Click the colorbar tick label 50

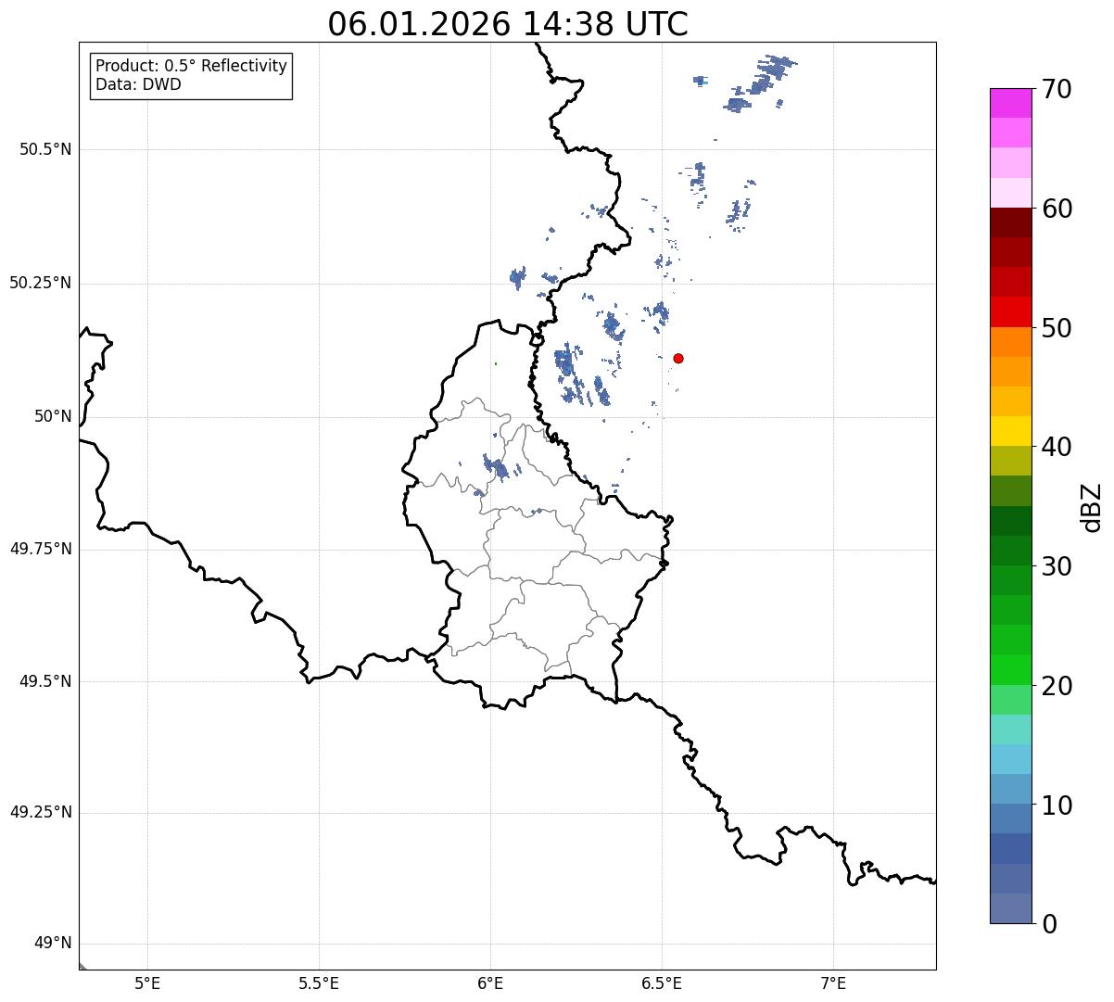[1057, 328]
